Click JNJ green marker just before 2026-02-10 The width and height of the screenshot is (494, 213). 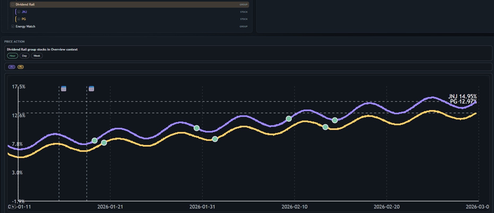coord(289,119)
